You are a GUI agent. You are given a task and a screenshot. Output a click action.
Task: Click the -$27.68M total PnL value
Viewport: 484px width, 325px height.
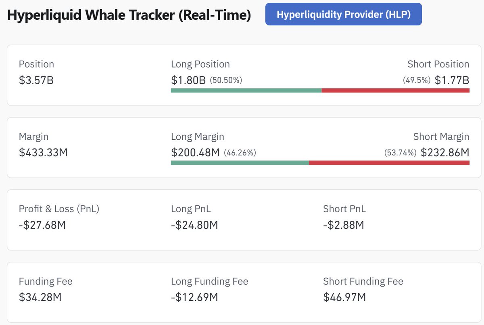pyautogui.click(x=42, y=225)
